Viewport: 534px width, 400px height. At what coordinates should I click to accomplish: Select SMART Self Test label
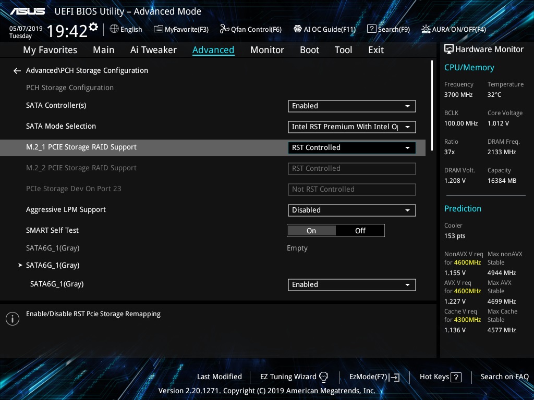click(53, 230)
